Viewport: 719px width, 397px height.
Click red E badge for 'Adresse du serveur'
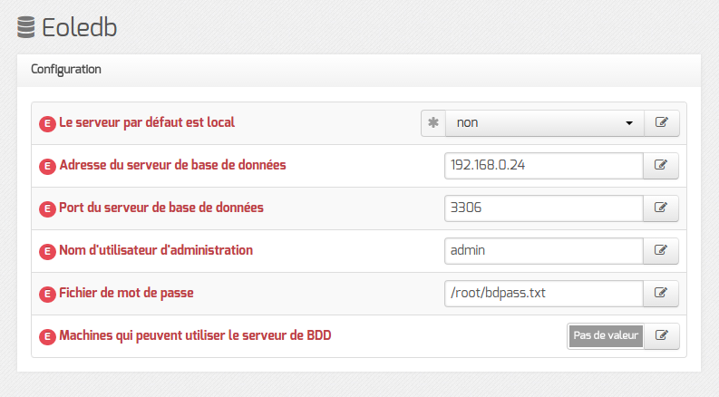(47, 166)
